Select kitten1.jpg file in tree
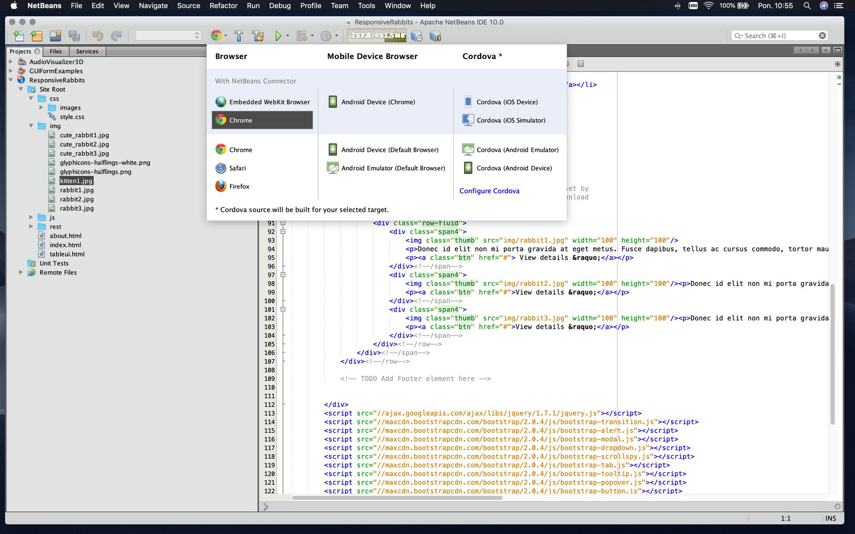Screen dimensions: 855x534 coord(76,181)
